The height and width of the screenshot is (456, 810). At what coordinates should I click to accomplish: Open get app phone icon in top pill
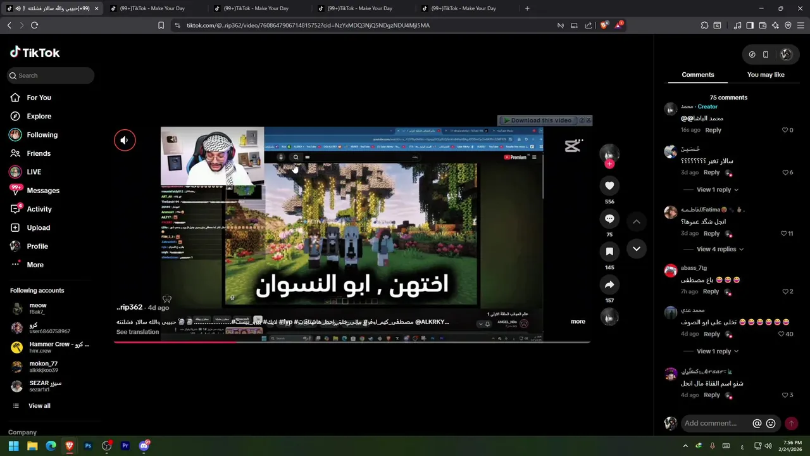[x=766, y=54]
